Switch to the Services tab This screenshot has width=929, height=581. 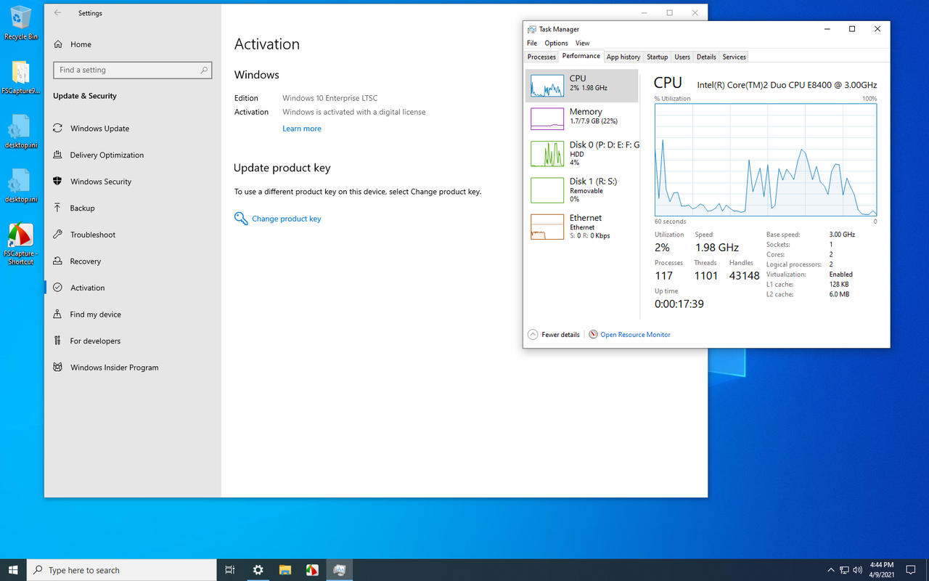(x=734, y=57)
